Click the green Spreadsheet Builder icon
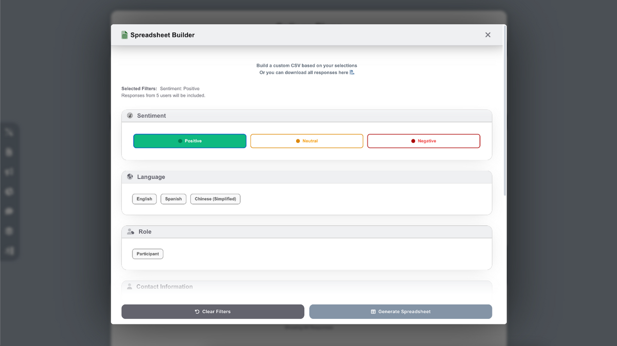This screenshot has width=617, height=346. click(124, 34)
